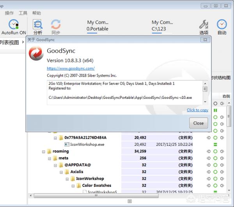Toggle the AutoRun ON clock icon

pos(14,24)
